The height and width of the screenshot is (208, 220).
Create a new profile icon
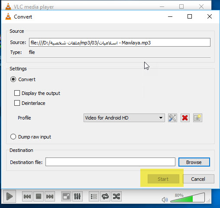coord(197,118)
